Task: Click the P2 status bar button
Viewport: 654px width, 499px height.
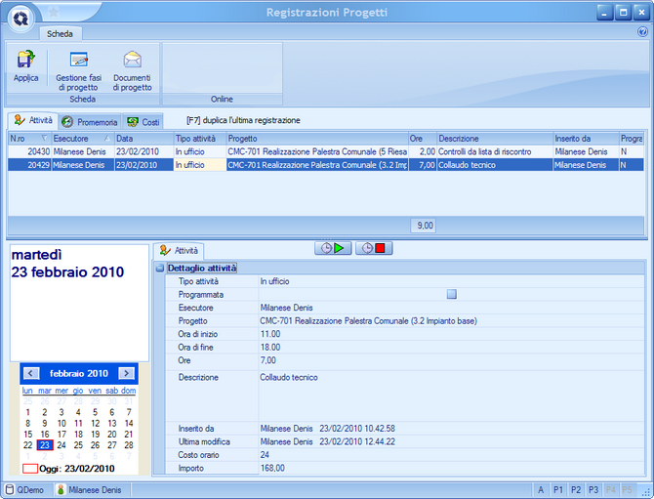Action: (576, 490)
